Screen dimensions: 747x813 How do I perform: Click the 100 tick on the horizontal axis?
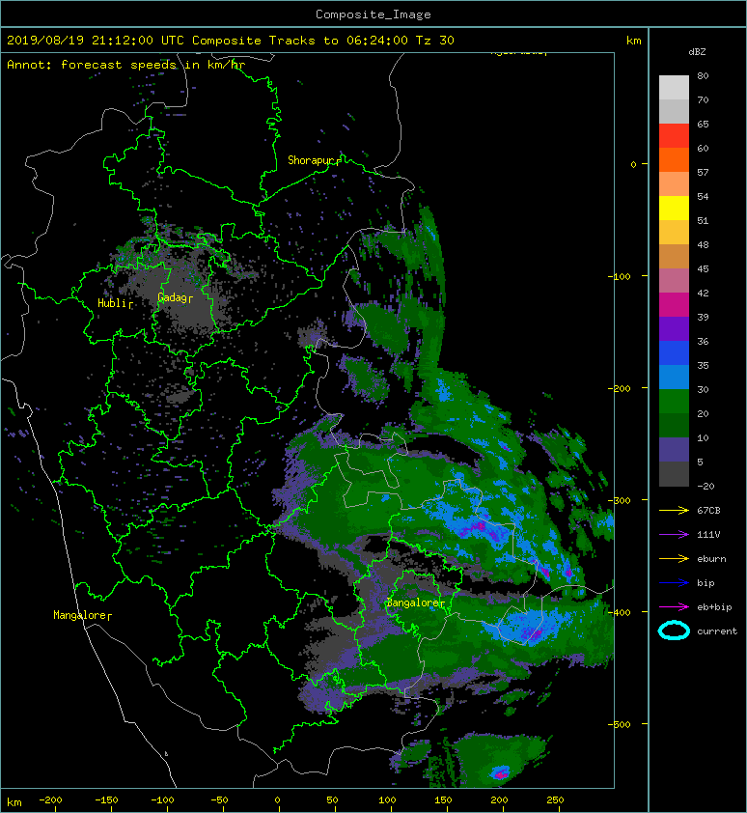(387, 800)
